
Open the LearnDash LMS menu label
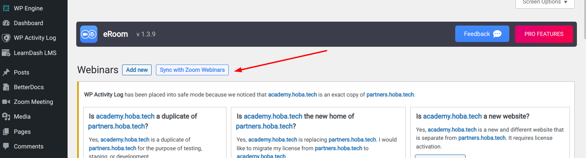tap(35, 53)
